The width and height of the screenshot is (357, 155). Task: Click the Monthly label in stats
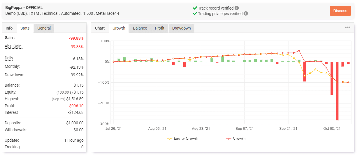pos(12,67)
